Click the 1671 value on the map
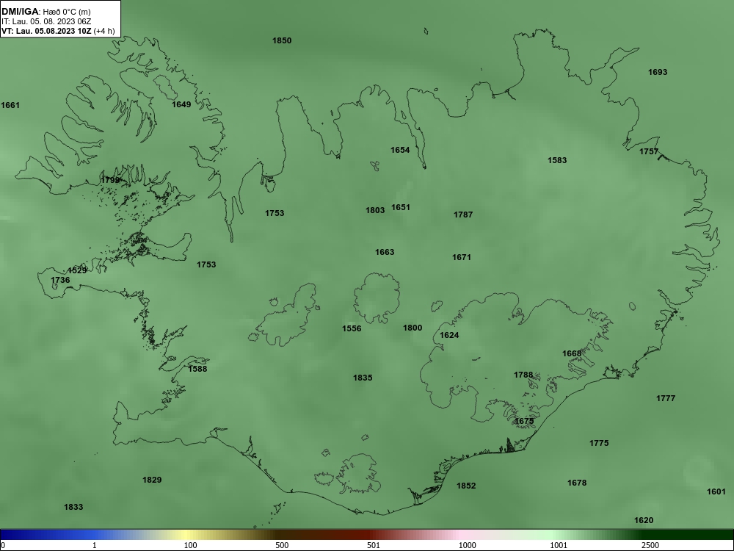This screenshot has width=734, height=551. click(x=462, y=257)
